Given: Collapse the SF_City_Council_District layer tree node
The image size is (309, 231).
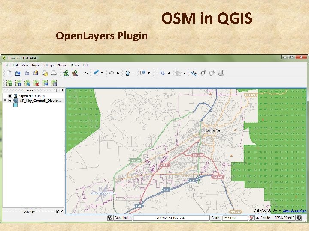Looking at the screenshot, I should [x=5, y=101].
